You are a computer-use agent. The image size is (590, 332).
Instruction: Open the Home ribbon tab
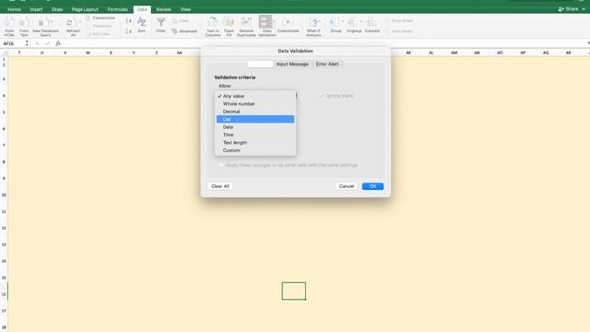tap(15, 9)
